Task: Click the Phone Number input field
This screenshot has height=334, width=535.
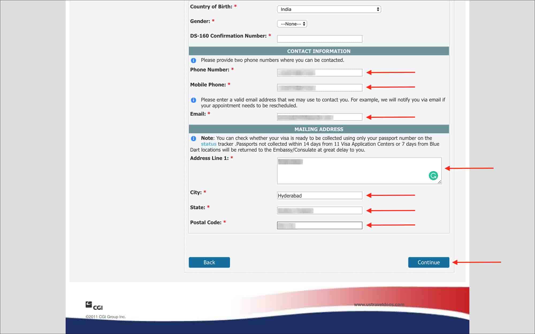Action: [320, 72]
